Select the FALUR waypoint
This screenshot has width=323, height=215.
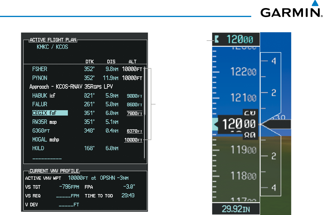39,104
